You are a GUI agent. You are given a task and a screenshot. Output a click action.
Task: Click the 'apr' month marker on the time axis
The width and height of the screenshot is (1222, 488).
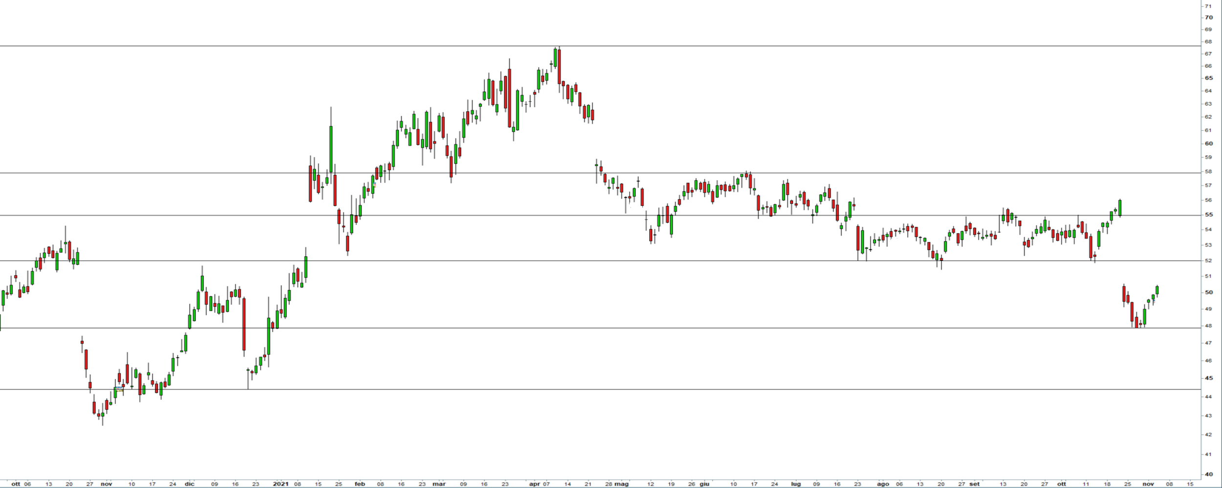(534, 484)
